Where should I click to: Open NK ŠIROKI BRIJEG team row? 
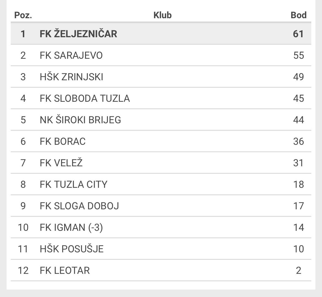click(x=161, y=120)
